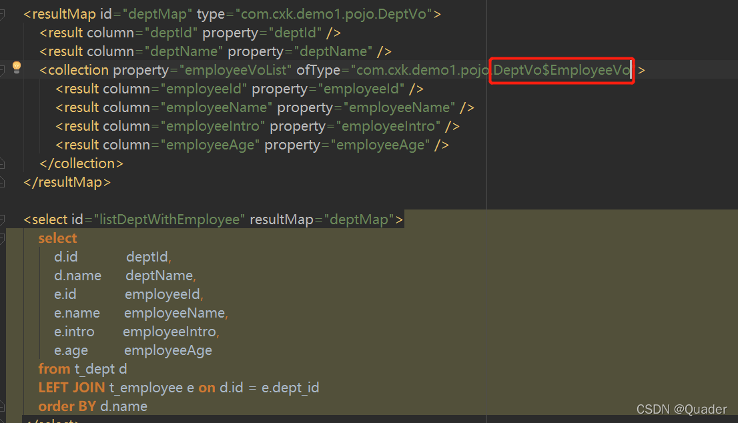This screenshot has width=738, height=423.
Task: Click the property value "deptId" in first result
Action: click(x=295, y=33)
